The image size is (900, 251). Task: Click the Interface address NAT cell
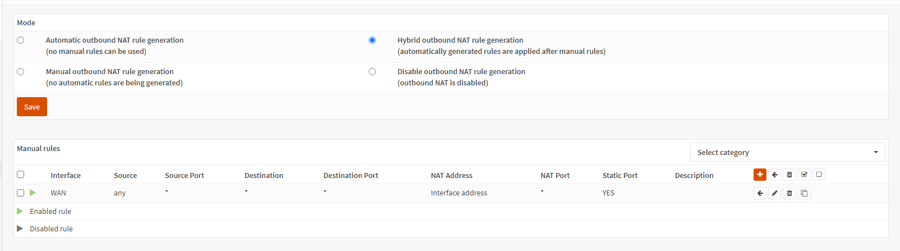point(458,193)
